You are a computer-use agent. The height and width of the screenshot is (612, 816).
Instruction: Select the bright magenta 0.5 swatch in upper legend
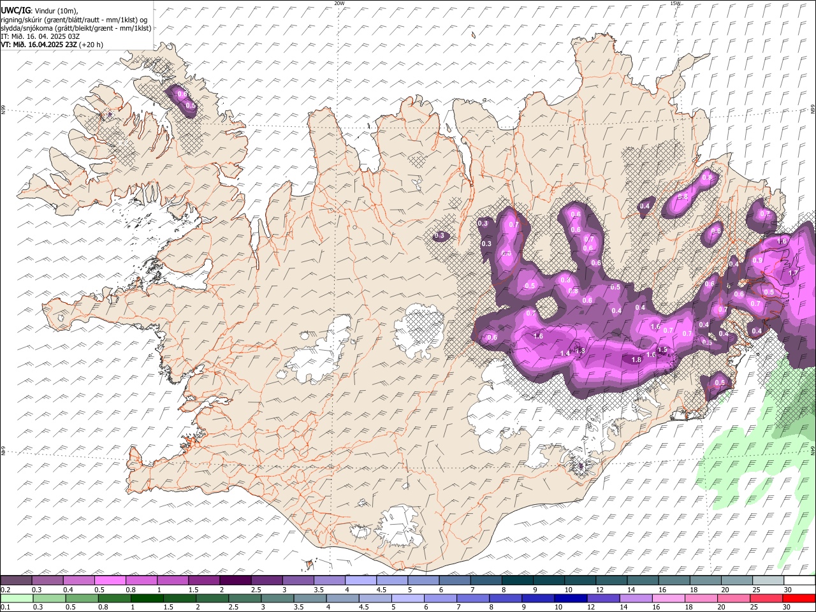click(x=110, y=580)
